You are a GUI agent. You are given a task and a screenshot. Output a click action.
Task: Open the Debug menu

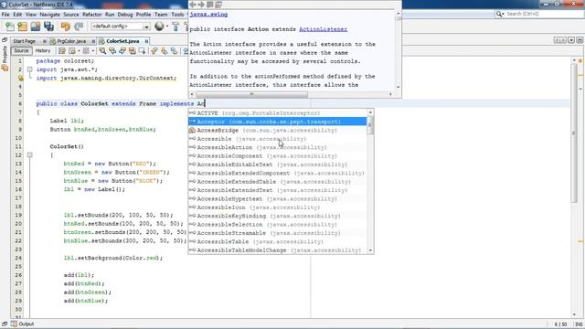click(125, 15)
